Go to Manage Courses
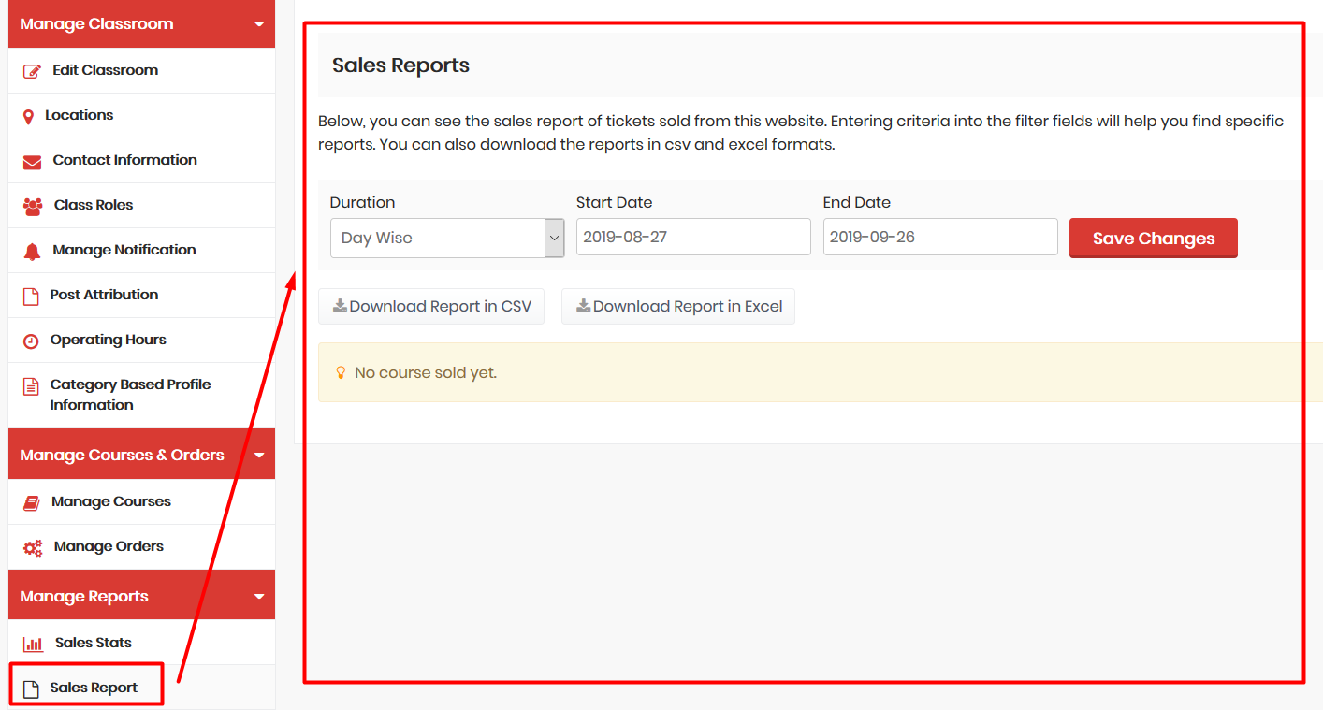 (x=141, y=502)
